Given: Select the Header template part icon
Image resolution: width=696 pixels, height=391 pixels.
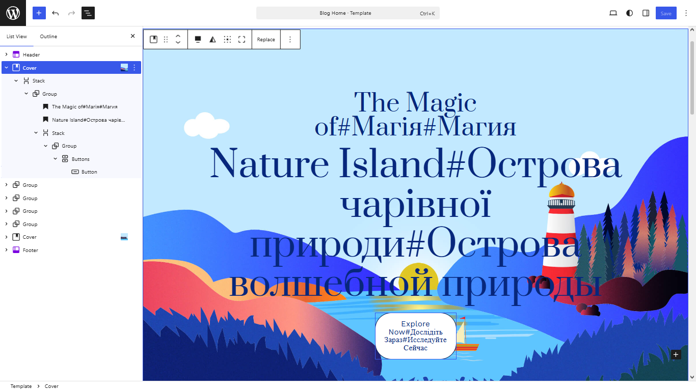Looking at the screenshot, I should (16, 54).
